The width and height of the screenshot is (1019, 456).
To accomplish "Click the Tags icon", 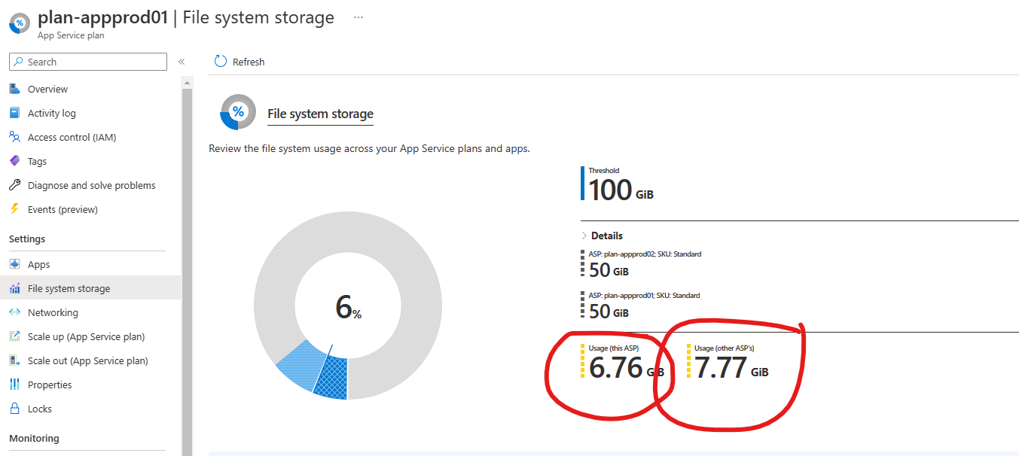I will [x=14, y=161].
